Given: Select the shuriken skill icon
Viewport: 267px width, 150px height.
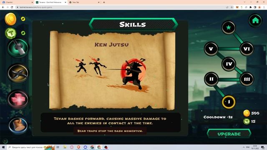Looking at the screenshot, I should pos(18,73).
